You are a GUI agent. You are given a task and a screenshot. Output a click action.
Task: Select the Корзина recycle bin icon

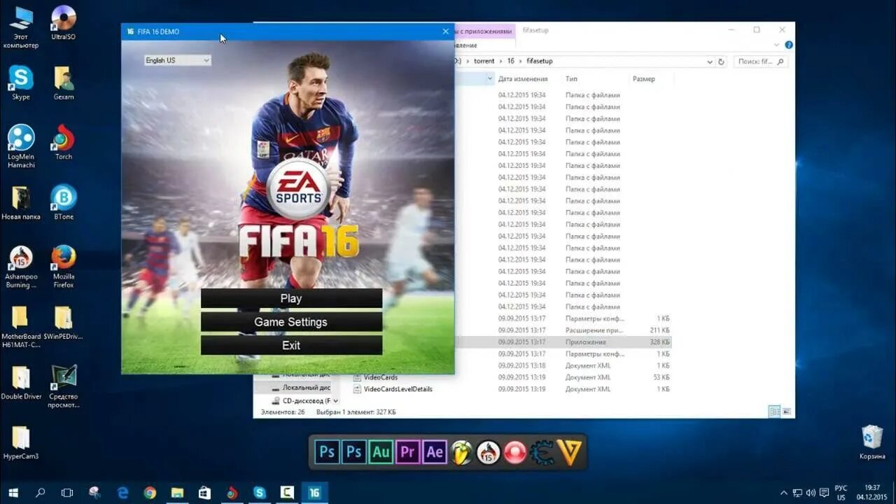(872, 442)
